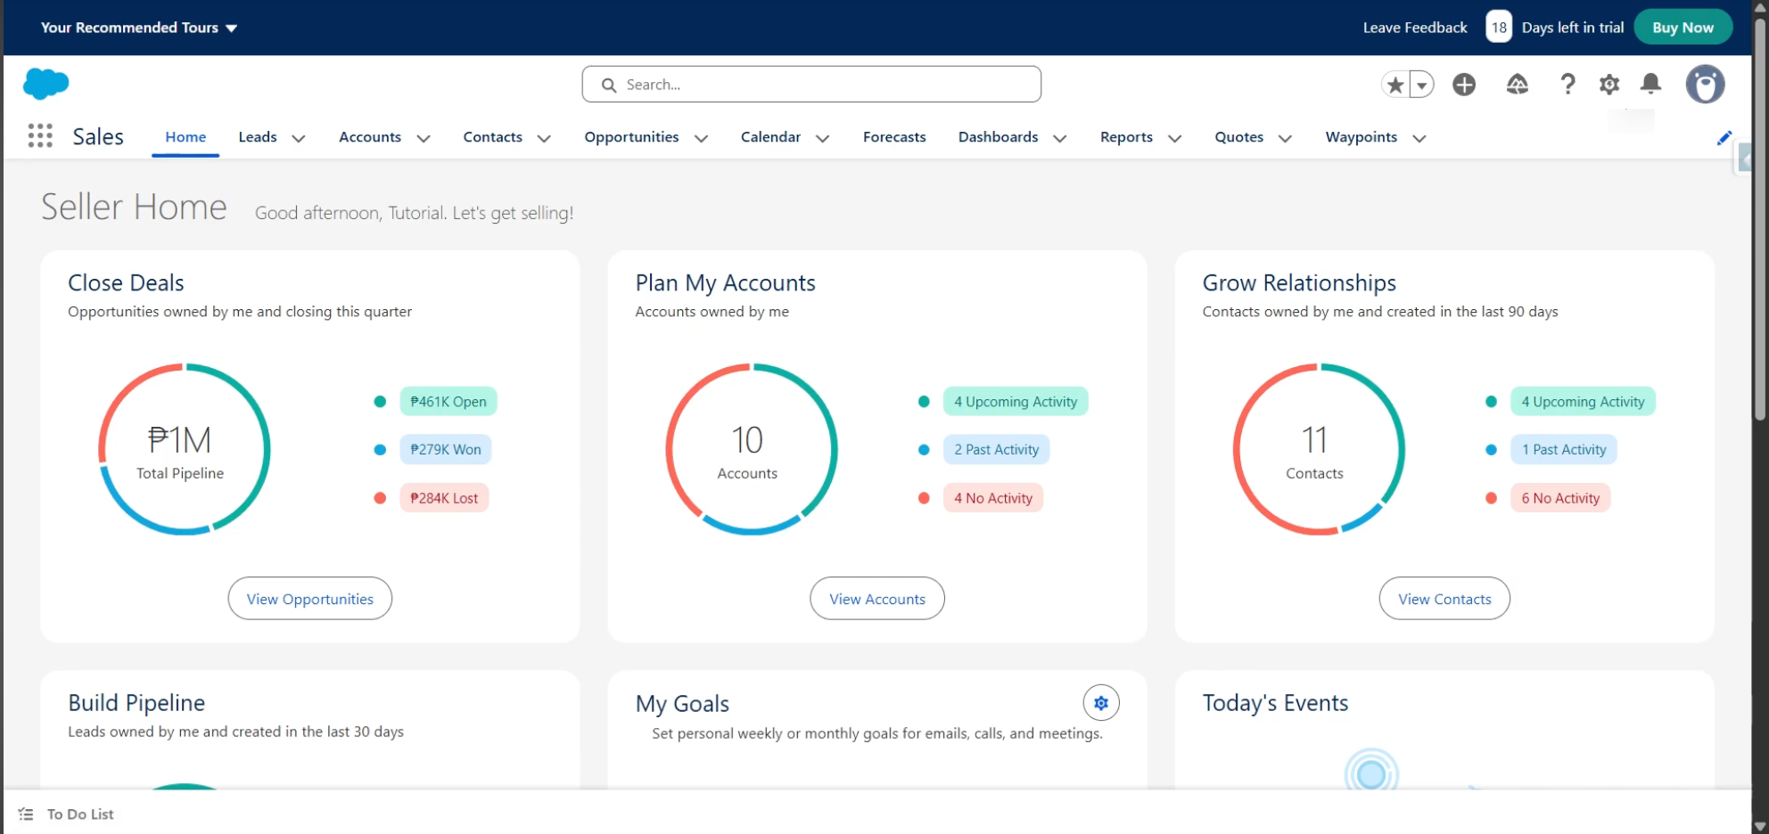Screen dimensions: 1769x834
Task: Click the pencil icon to edit navigation
Action: pos(1724,138)
